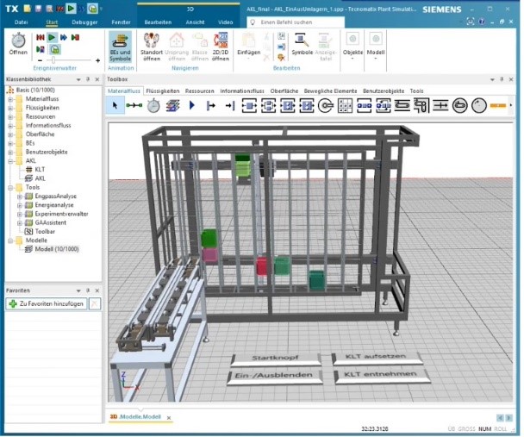Switch view with 2D/3D öffnen
This screenshot has height=437, width=524.
pyautogui.click(x=221, y=47)
